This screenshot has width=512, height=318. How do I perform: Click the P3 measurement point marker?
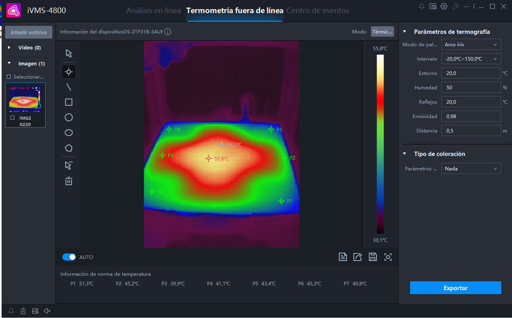(271, 129)
